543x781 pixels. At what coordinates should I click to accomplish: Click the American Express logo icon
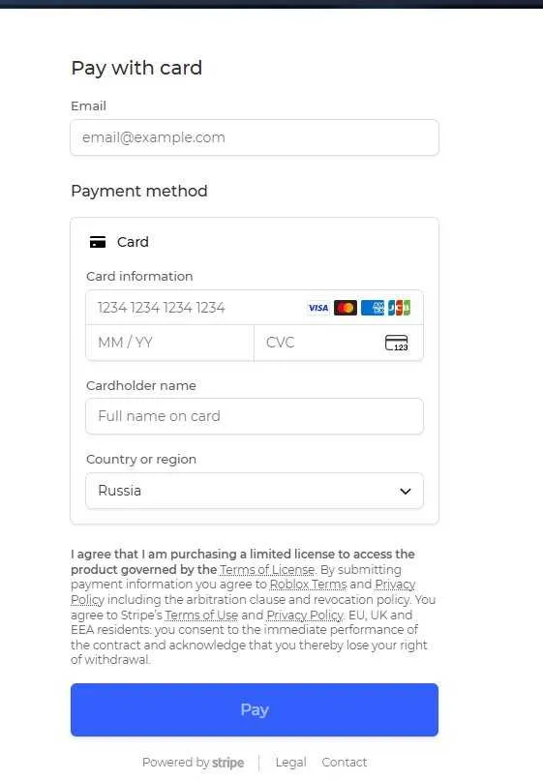pyautogui.click(x=373, y=308)
